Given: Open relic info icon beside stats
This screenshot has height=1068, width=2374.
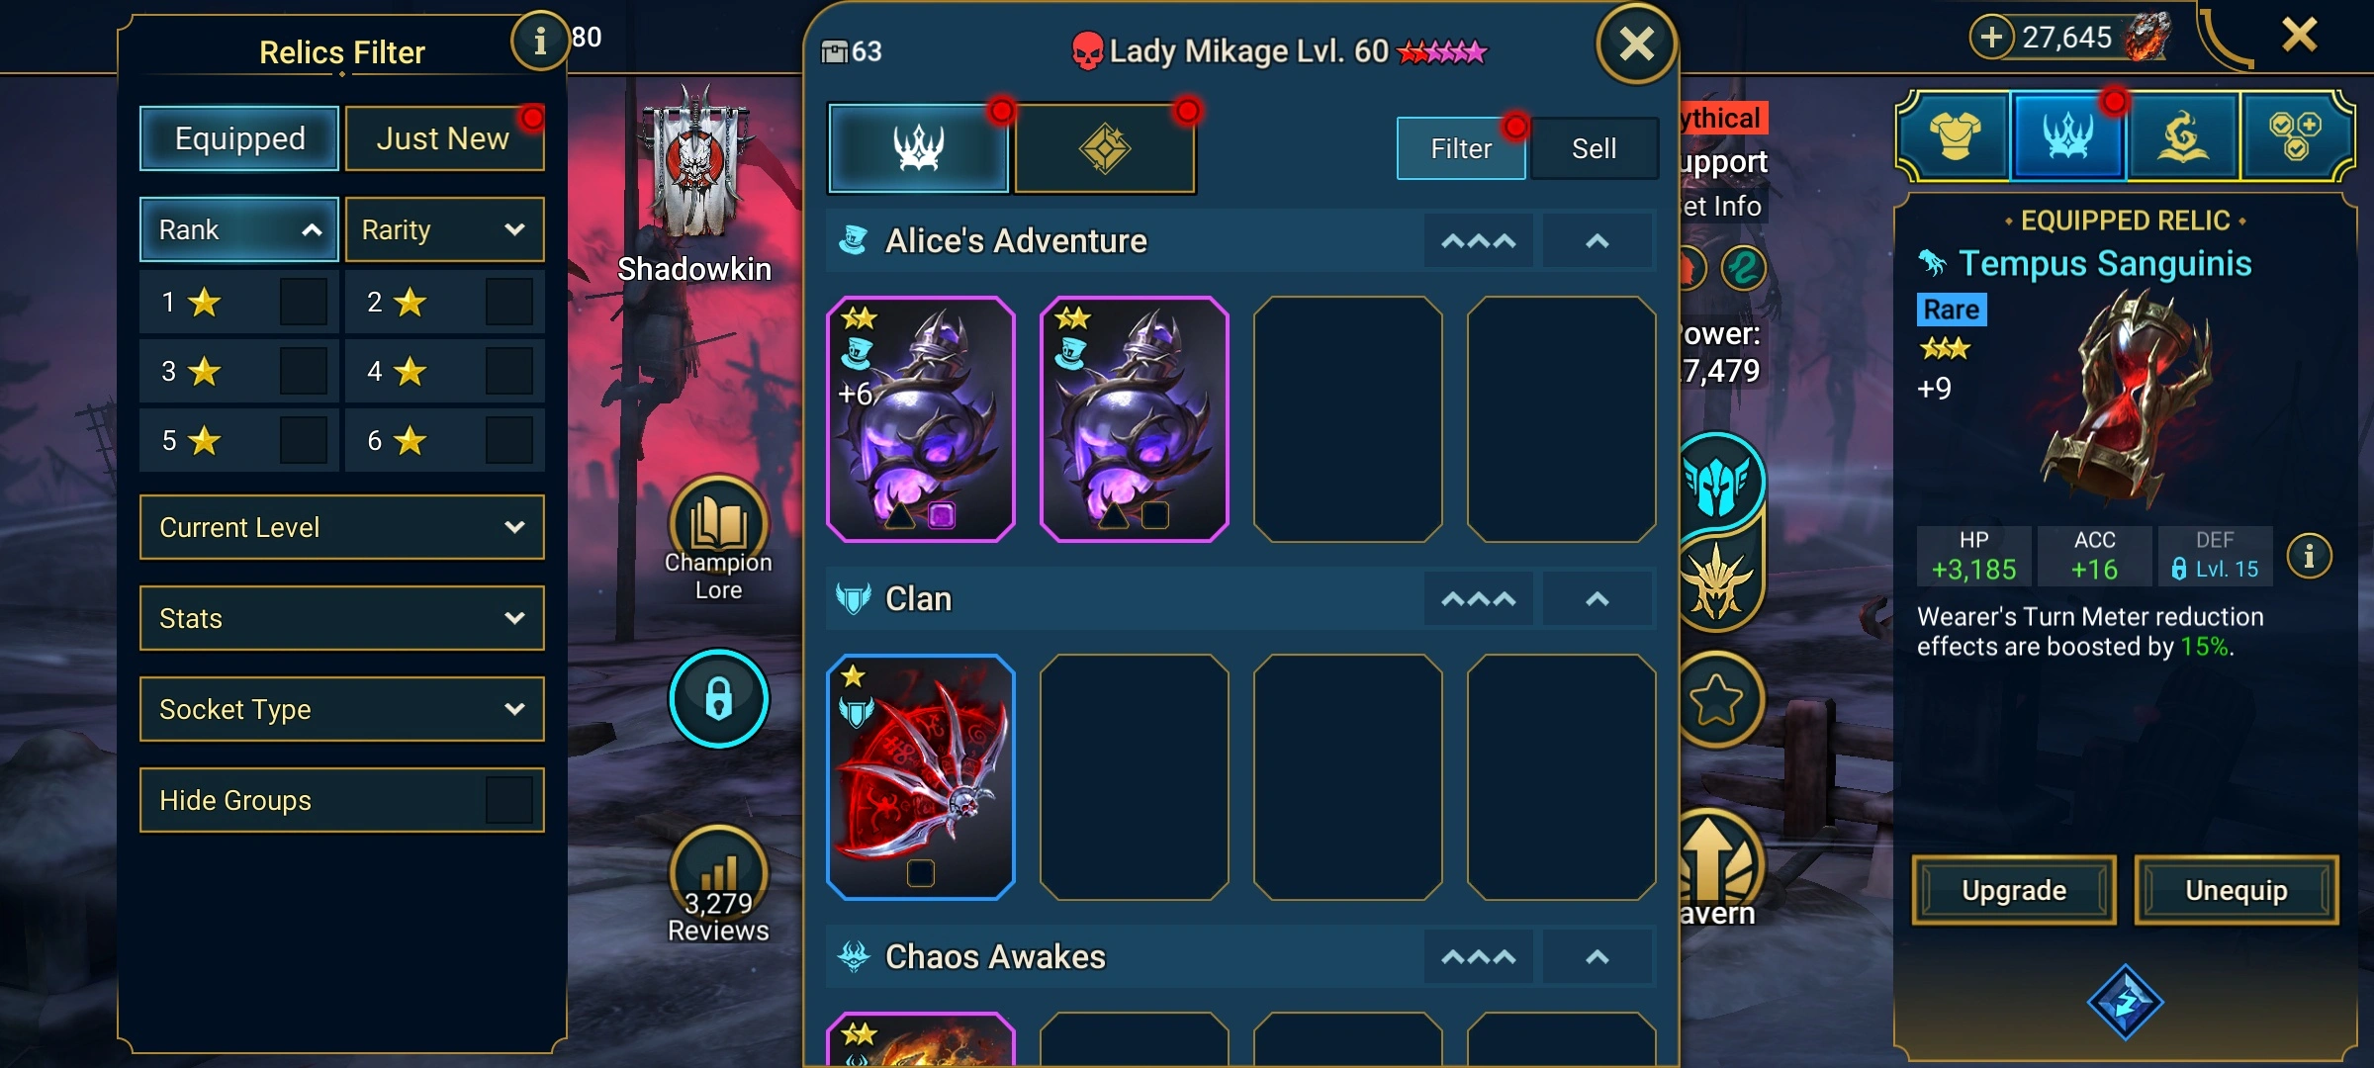Looking at the screenshot, I should pos(2309,557).
